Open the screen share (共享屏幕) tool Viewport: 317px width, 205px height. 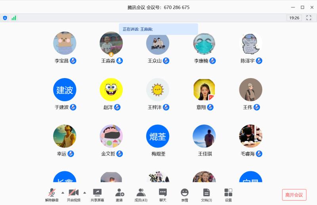[x=97, y=195]
